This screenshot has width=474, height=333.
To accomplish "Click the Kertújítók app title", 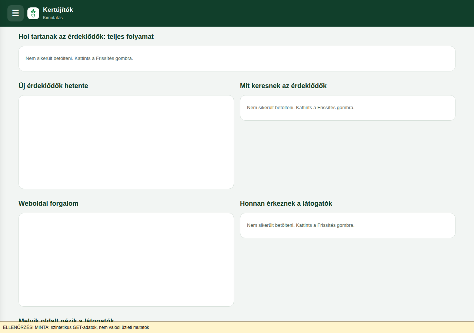I will [58, 10].
